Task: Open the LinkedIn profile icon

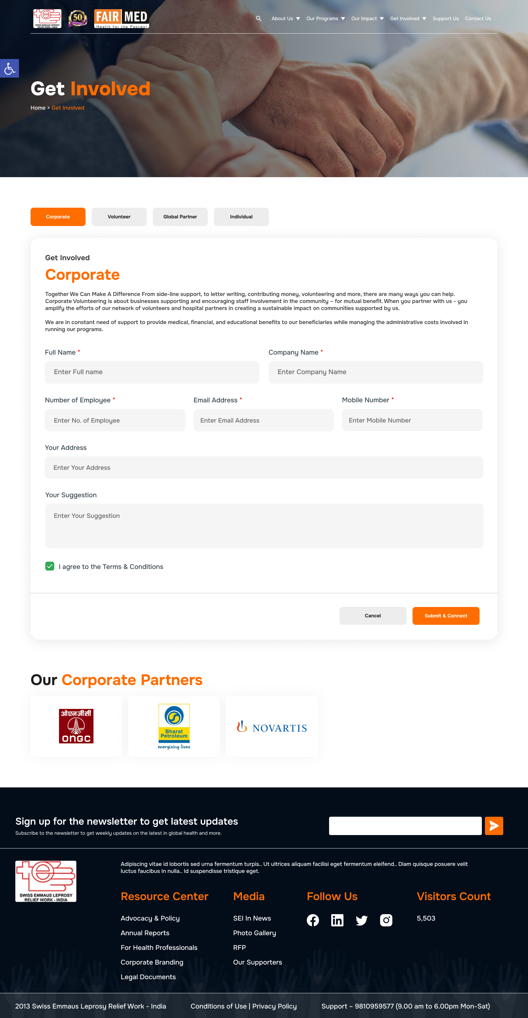Action: (x=337, y=920)
